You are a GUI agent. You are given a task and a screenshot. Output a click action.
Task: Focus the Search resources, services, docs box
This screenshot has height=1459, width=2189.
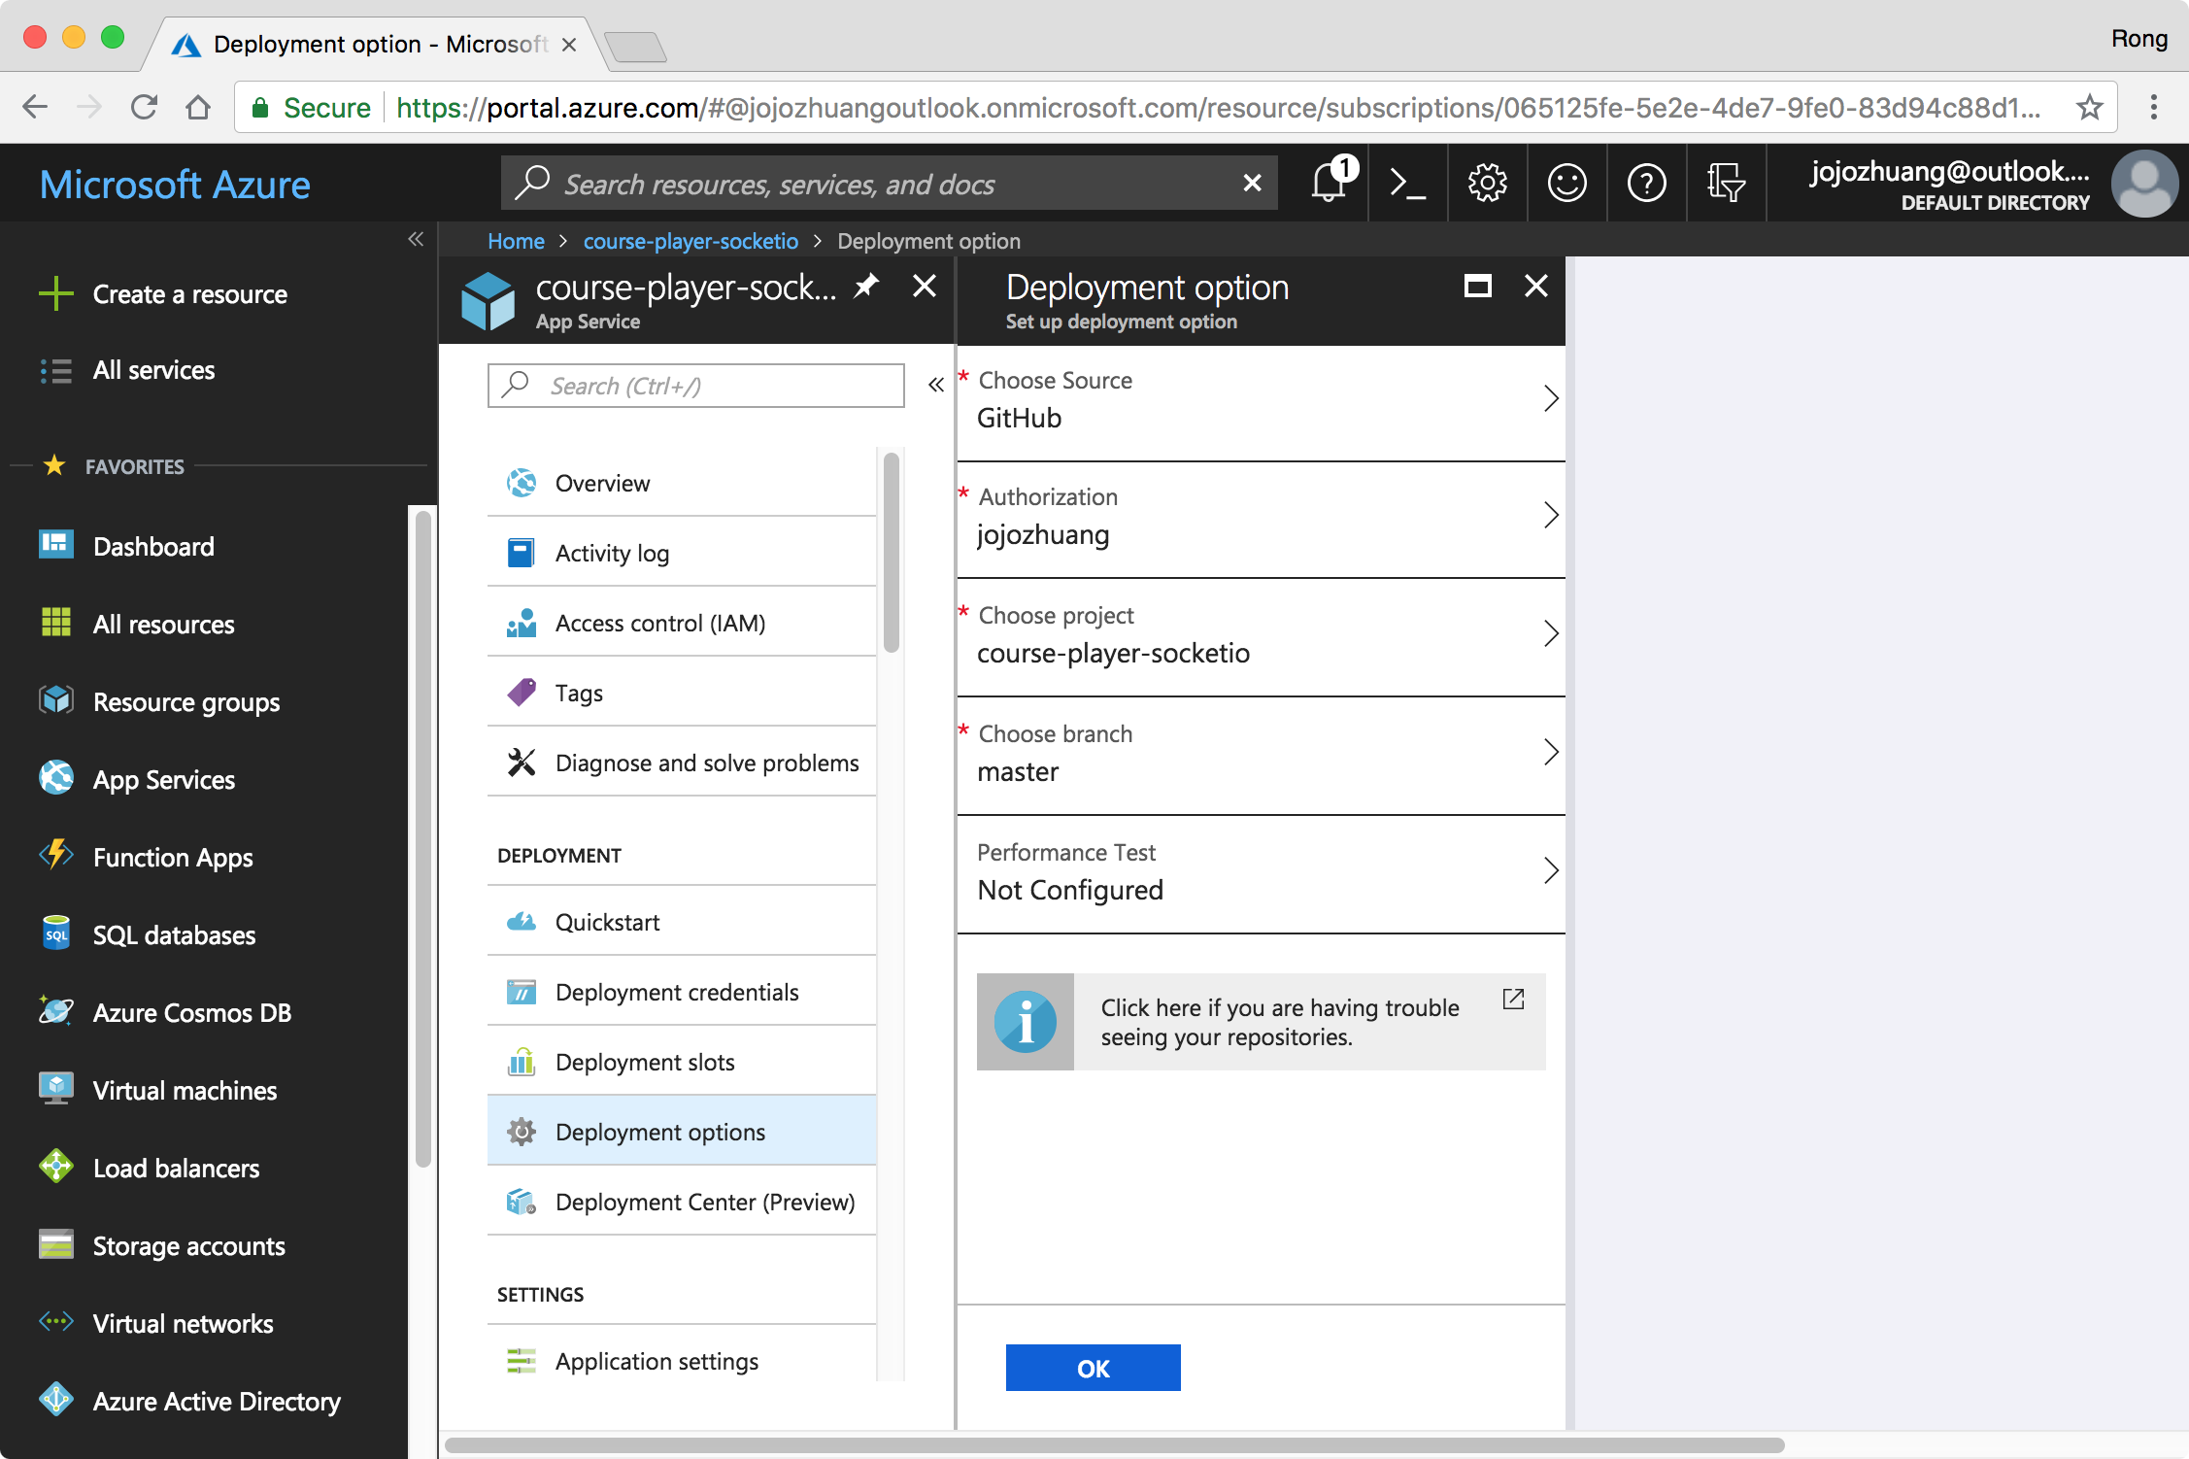(889, 183)
